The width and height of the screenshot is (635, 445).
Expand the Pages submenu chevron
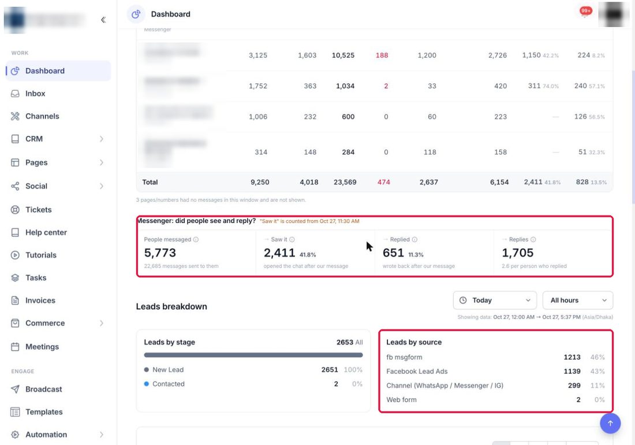click(101, 162)
